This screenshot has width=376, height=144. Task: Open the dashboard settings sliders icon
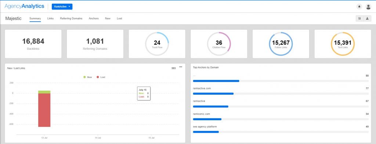359,18
